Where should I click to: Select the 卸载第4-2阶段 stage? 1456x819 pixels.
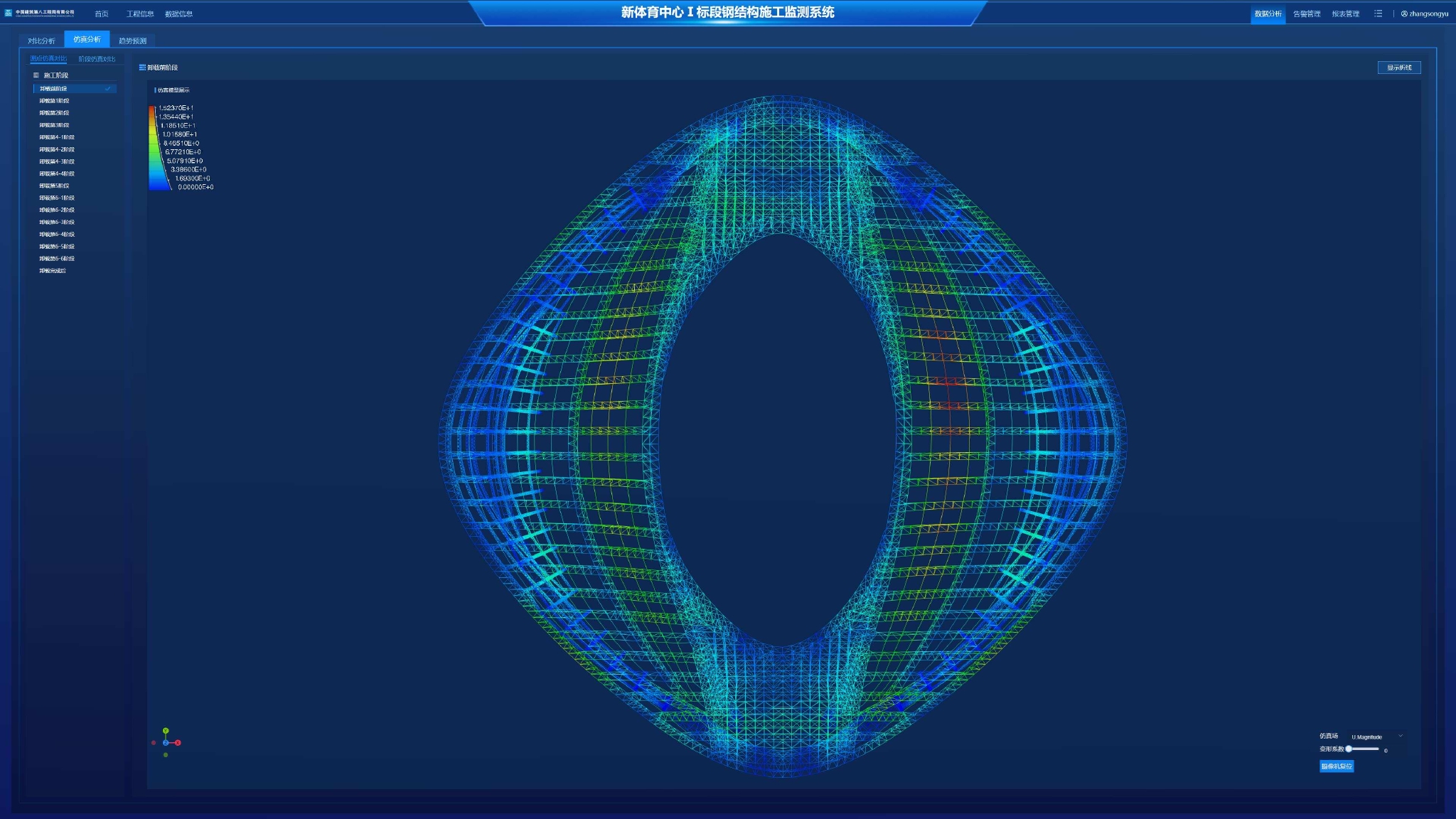click(x=57, y=149)
